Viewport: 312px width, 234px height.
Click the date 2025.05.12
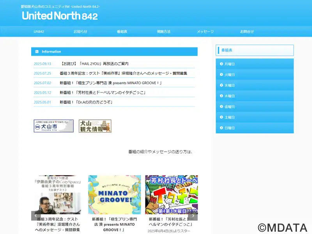pos(43,92)
